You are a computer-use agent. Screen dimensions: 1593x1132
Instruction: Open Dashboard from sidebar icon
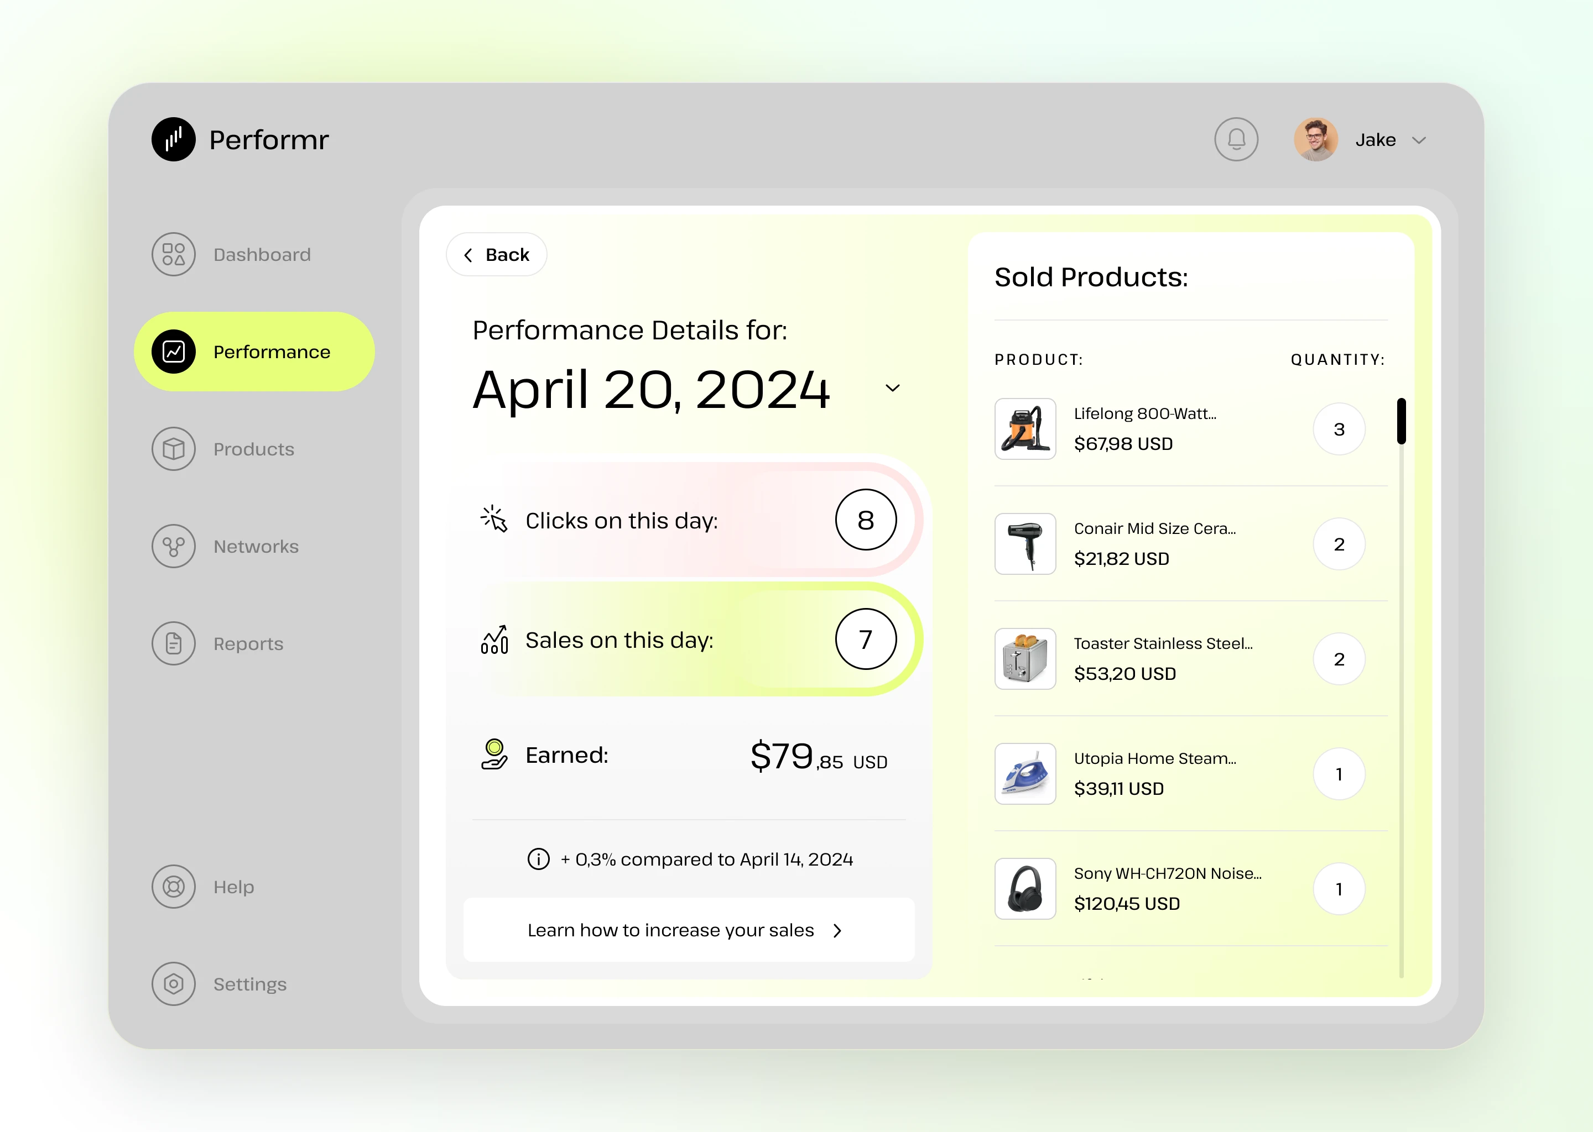[x=174, y=254]
